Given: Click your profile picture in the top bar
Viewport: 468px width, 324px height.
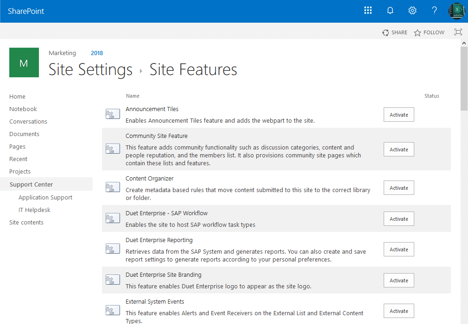Looking at the screenshot, I should [x=456, y=10].
